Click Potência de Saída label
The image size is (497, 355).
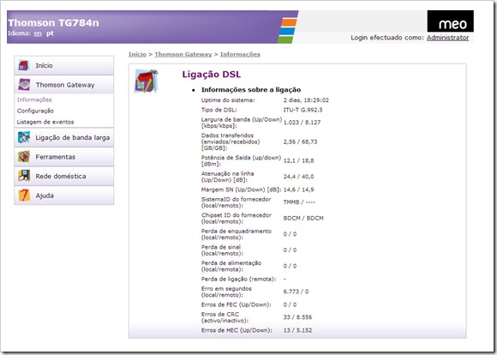pyautogui.click(x=241, y=161)
